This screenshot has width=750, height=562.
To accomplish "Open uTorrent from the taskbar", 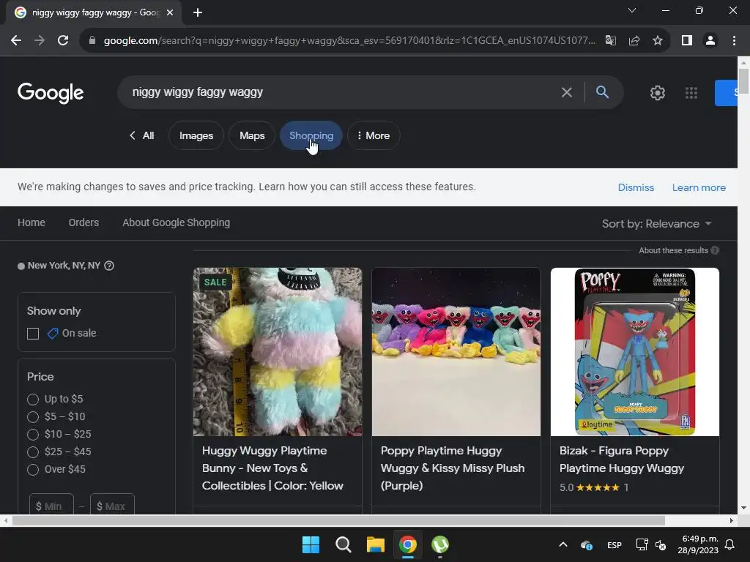I will (x=440, y=544).
